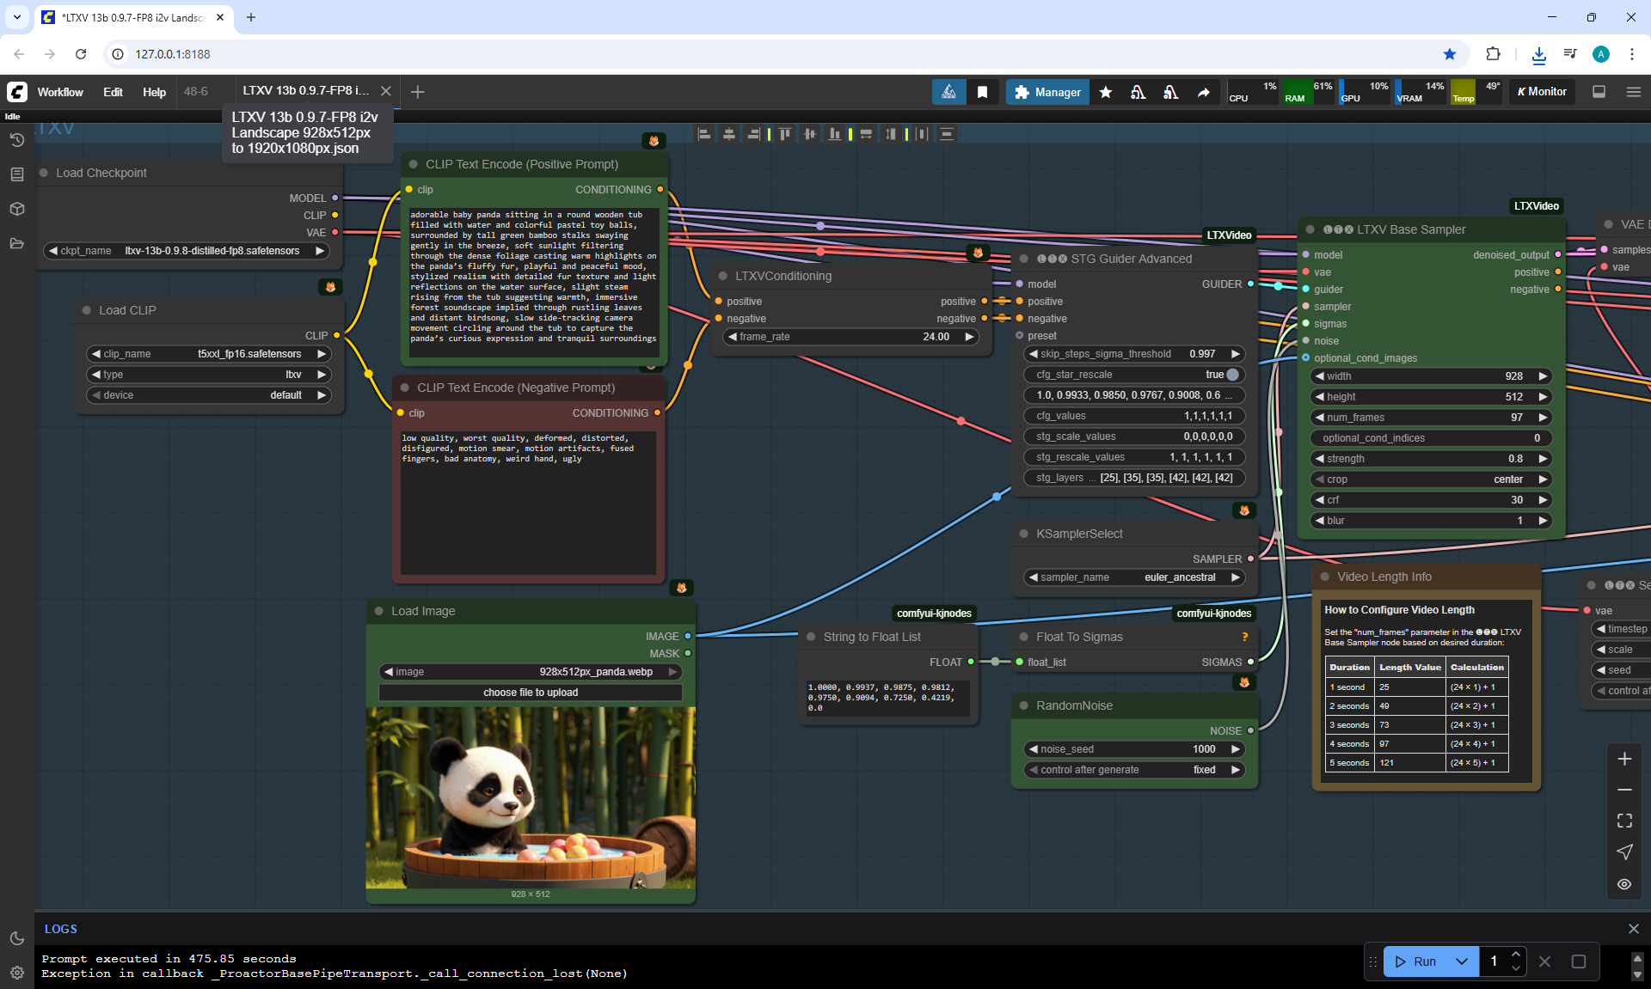Expand the Run button dropdown arrow
Image resolution: width=1651 pixels, height=989 pixels.
click(x=1461, y=962)
